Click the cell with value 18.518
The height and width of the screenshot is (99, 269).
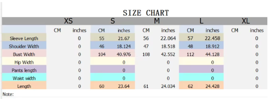pos(168,46)
